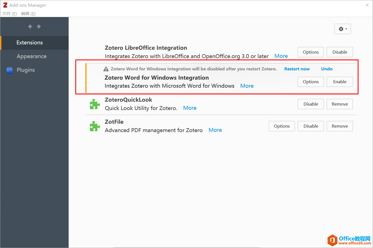Disable Zotero LibreOffice Integration
This screenshot has height=248, width=373.
click(340, 52)
